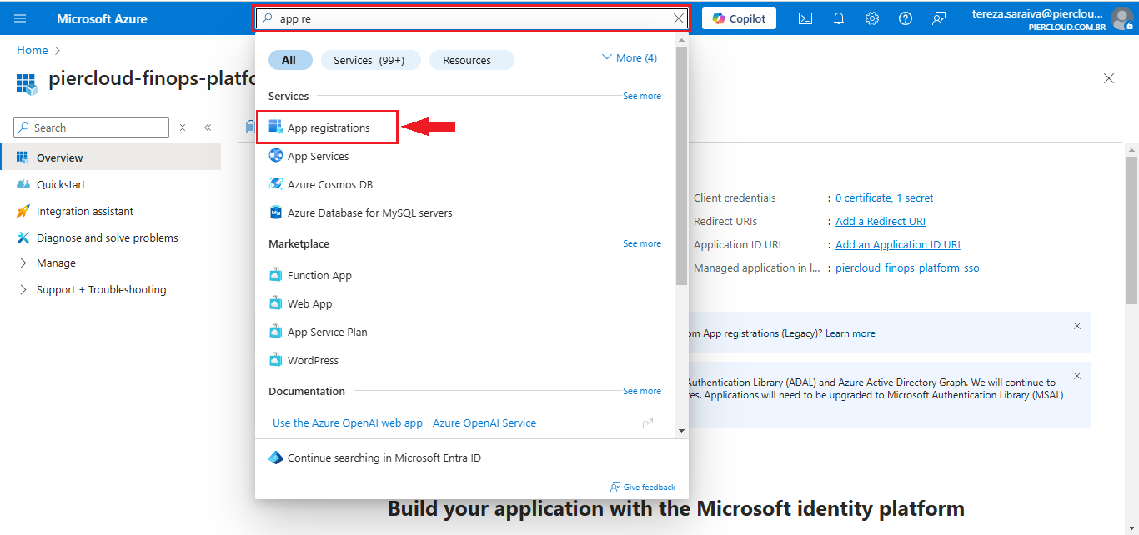This screenshot has height=535, width=1139.
Task: Select App registrations from search results
Action: [328, 127]
